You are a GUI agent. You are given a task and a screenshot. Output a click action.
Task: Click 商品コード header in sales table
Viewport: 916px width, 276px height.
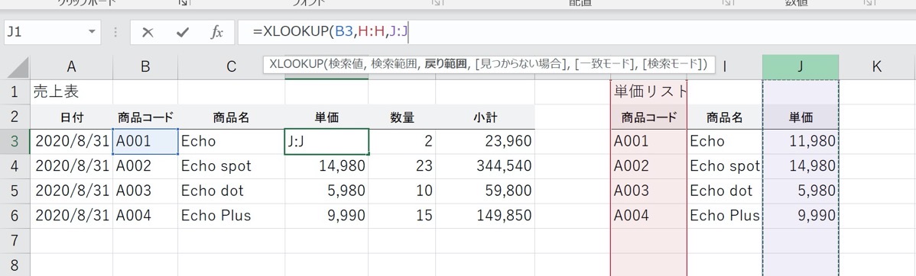pyautogui.click(x=145, y=117)
